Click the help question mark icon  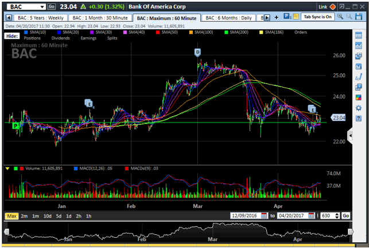(x=359, y=118)
